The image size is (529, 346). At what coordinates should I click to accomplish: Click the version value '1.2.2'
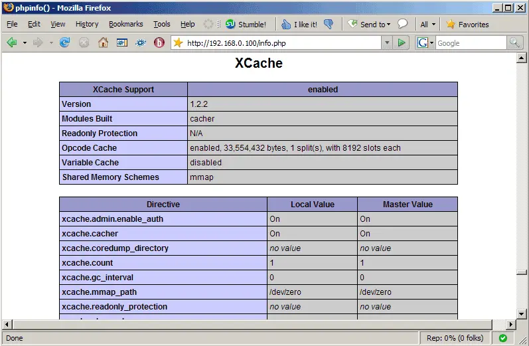(198, 104)
